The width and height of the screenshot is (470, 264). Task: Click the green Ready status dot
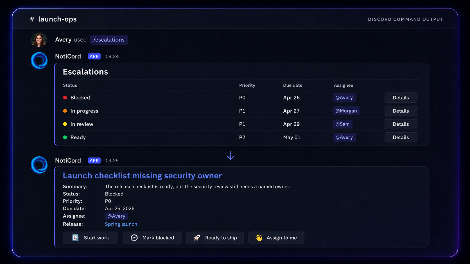point(65,137)
